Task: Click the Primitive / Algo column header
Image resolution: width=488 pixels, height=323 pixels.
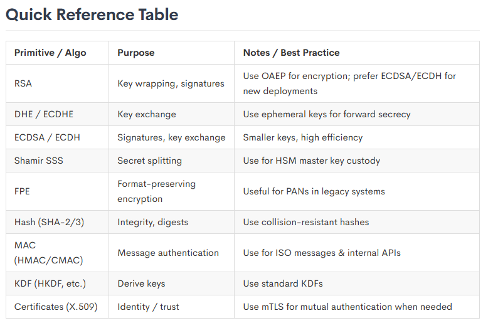Action: pos(50,53)
